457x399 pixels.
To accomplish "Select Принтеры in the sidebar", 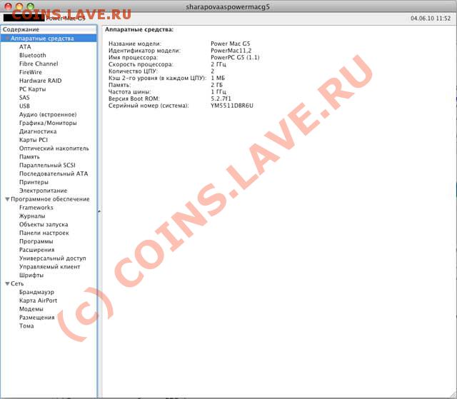I will 34,182.
